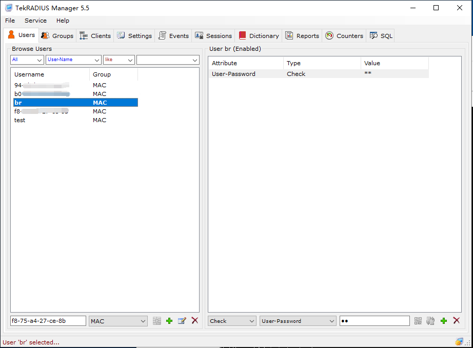
Task: Click the 'Check' type cell
Action: [296, 74]
